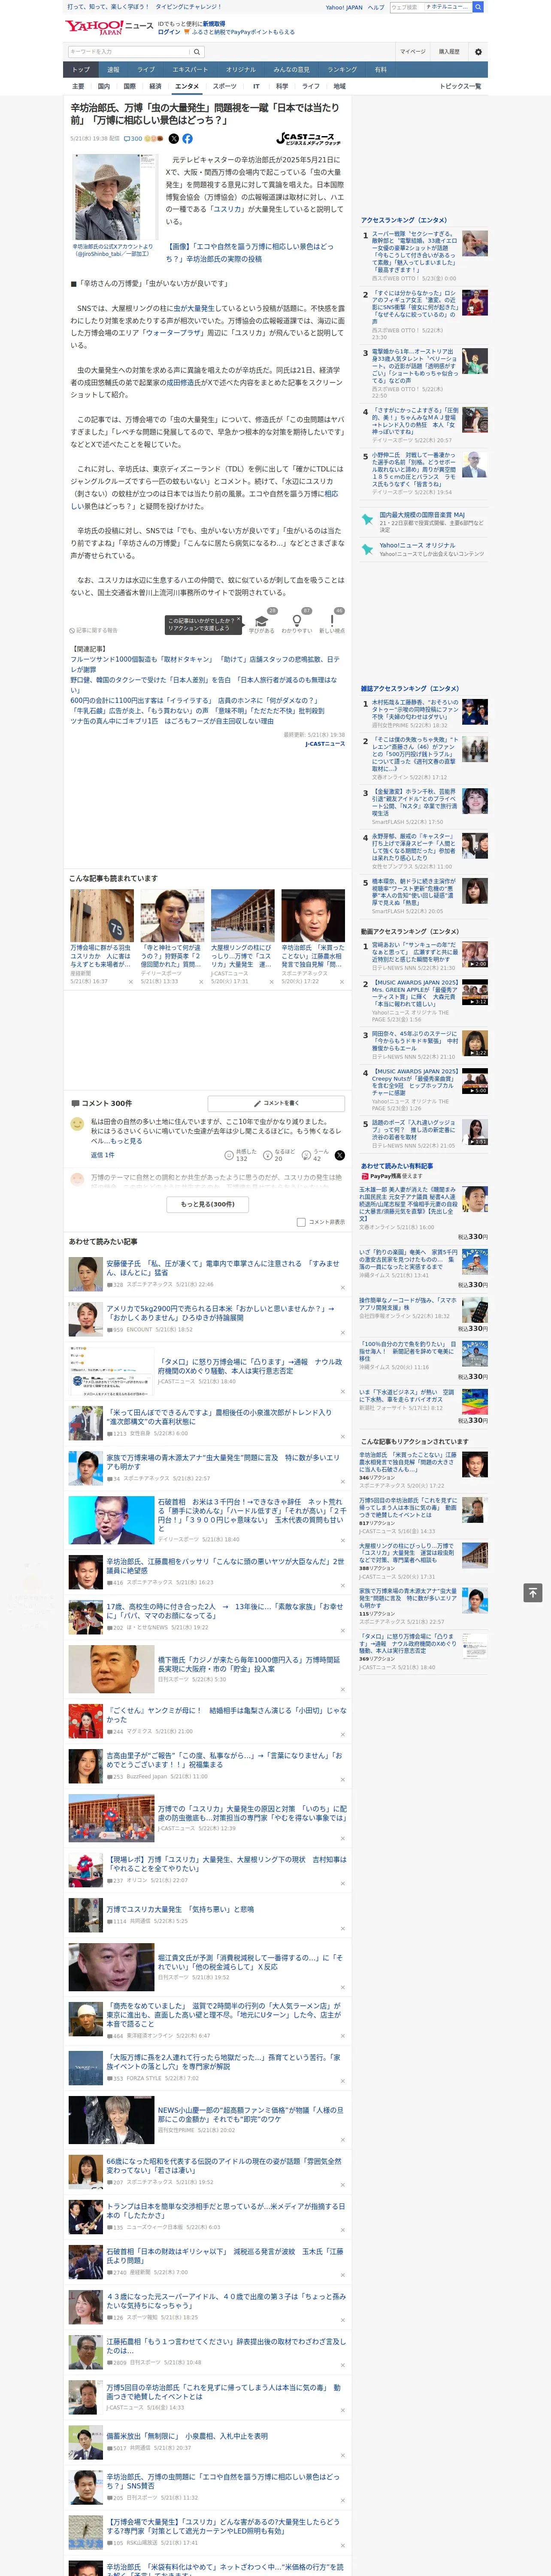
Task: Open ranking item 1 thumbnail スーパー戦隊
Action: (476, 244)
